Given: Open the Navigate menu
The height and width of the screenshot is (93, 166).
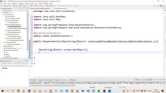Looking at the screenshot, I should [21, 4].
